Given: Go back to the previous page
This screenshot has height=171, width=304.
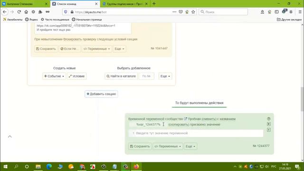Looking at the screenshot, I should 5,12.
